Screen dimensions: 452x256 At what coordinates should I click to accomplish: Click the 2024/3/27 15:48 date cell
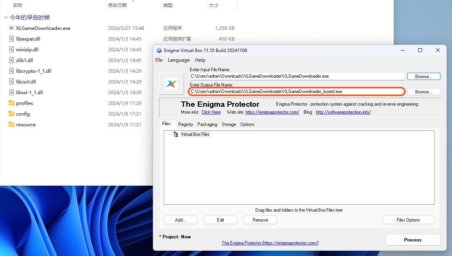point(126,28)
